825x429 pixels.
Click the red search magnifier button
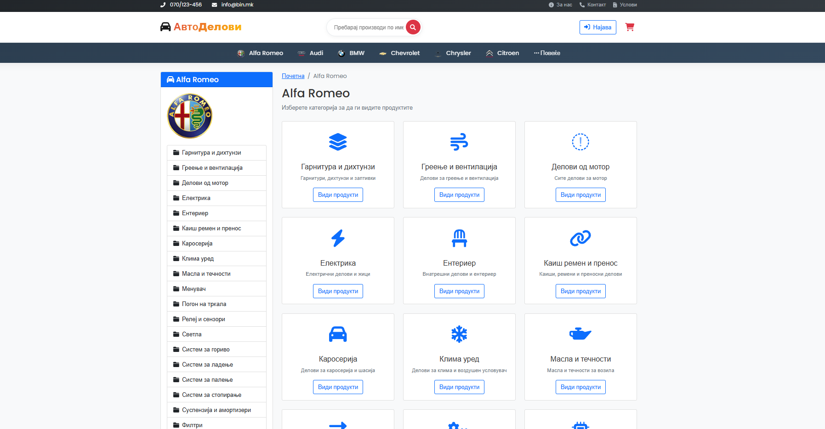[413, 28]
